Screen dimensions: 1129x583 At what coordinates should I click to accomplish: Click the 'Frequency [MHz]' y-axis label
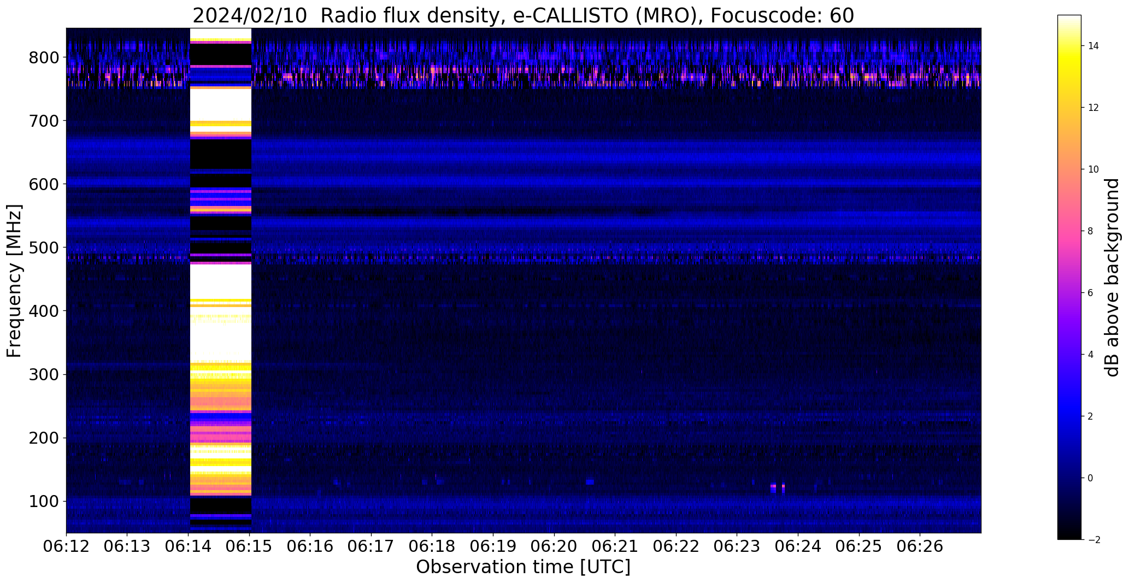click(14, 281)
